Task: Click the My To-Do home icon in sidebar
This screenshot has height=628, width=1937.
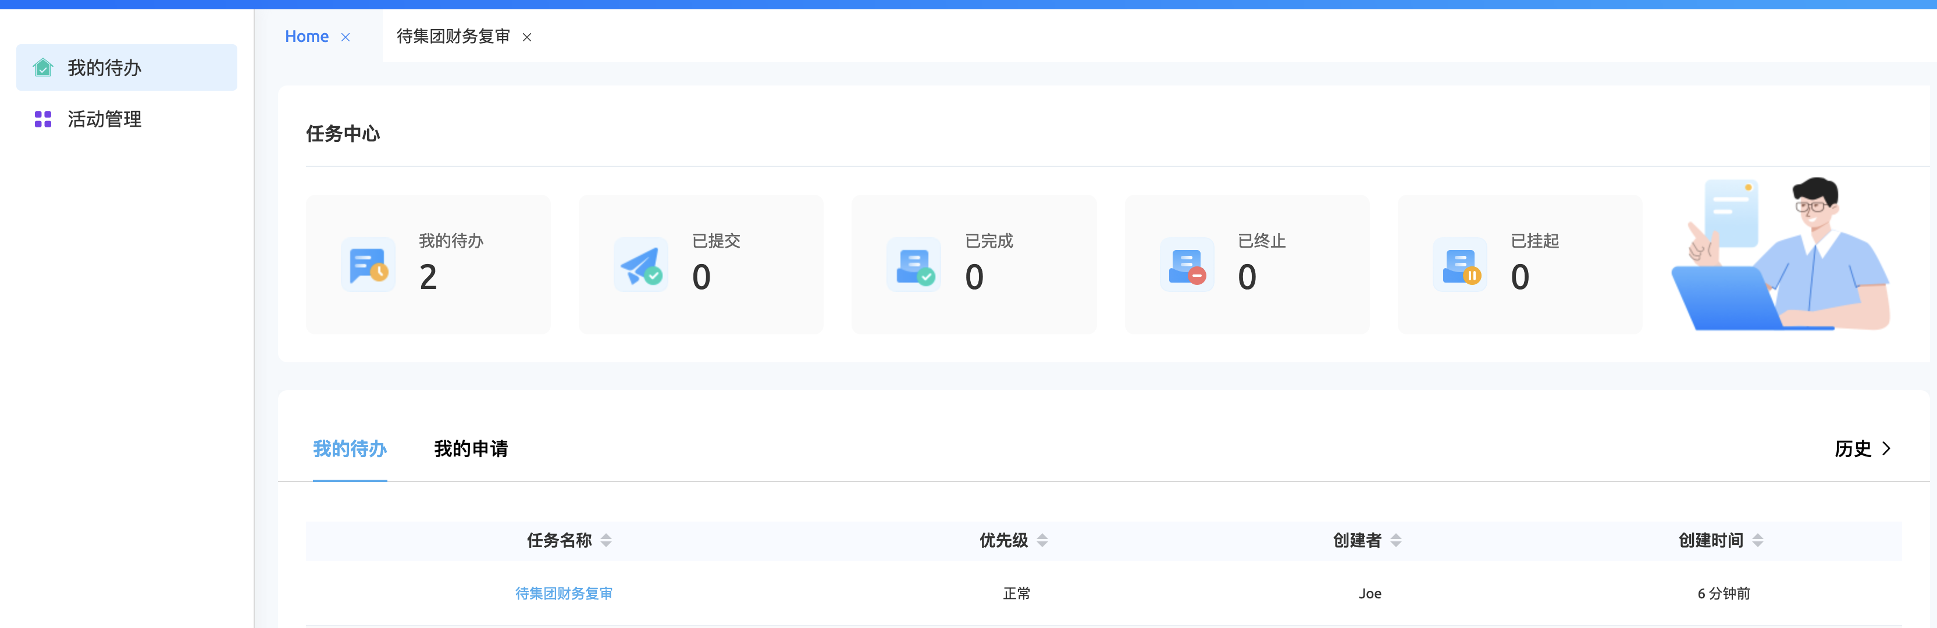Action: pyautogui.click(x=43, y=67)
